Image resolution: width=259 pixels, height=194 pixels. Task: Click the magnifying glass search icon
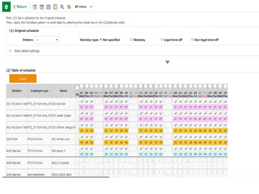(x=62, y=7)
